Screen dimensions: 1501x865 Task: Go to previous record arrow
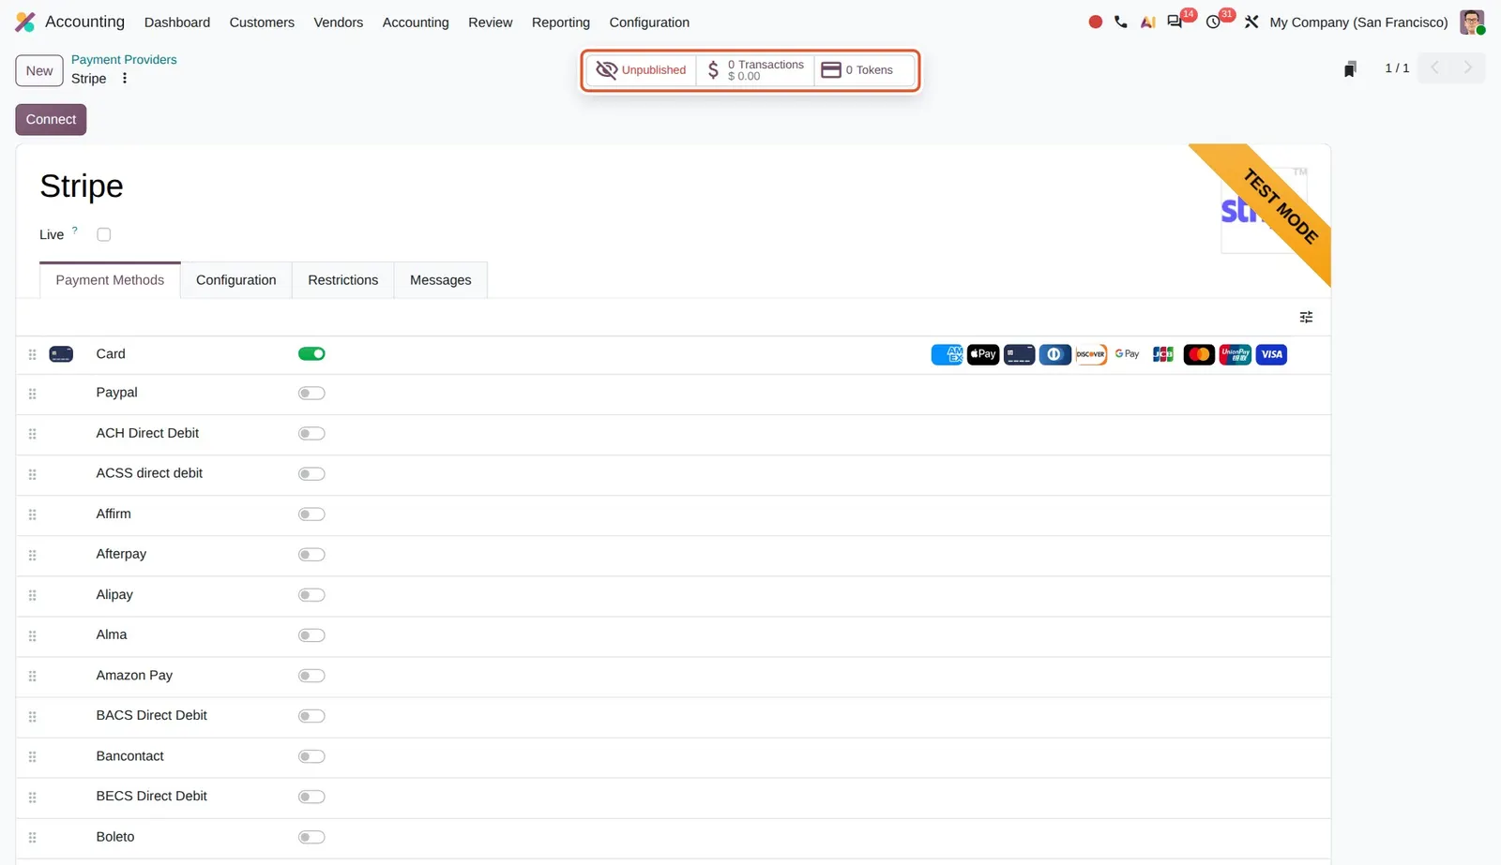coord(1434,67)
